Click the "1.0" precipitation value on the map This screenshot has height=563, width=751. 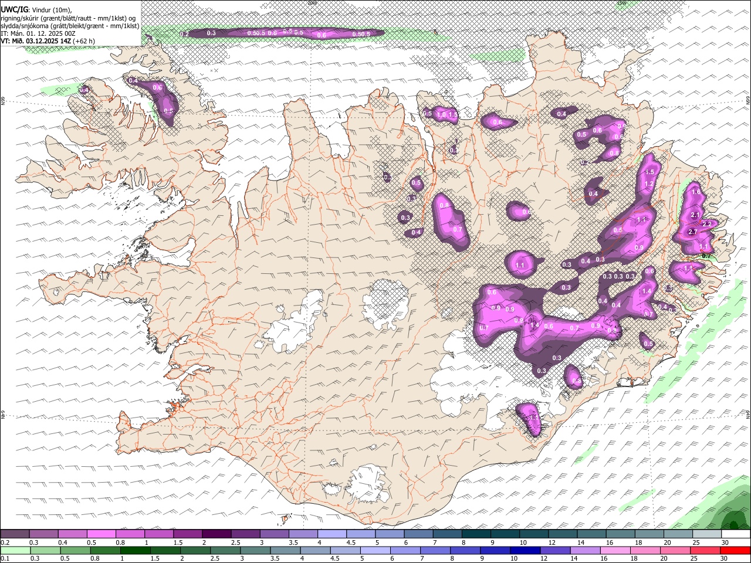pos(441,114)
